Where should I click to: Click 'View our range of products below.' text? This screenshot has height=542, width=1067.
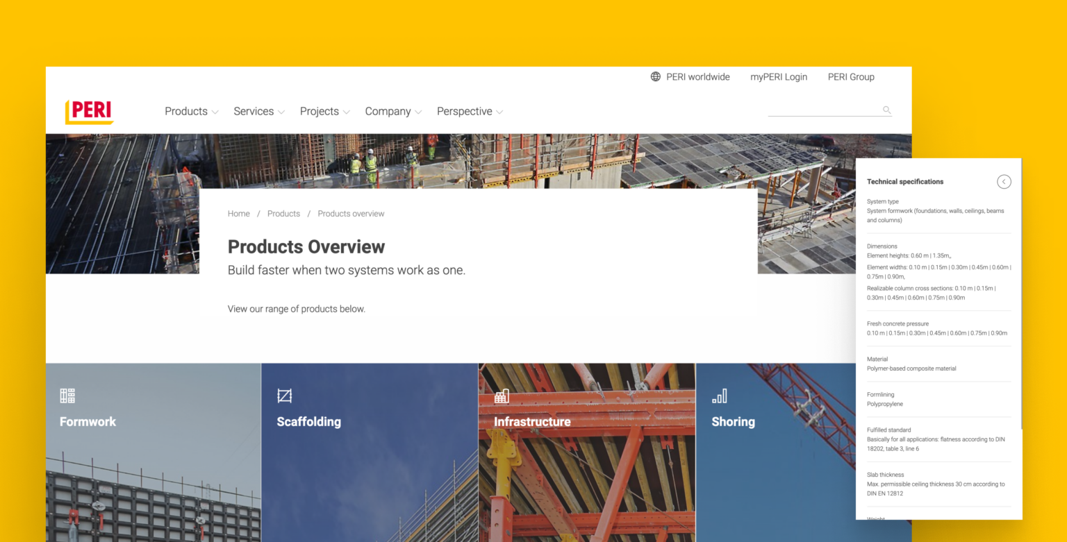pyautogui.click(x=297, y=309)
